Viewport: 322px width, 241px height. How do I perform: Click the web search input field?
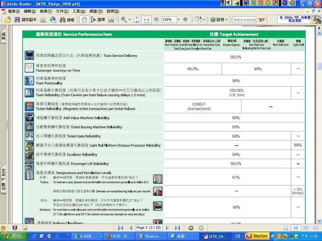coord(244,20)
